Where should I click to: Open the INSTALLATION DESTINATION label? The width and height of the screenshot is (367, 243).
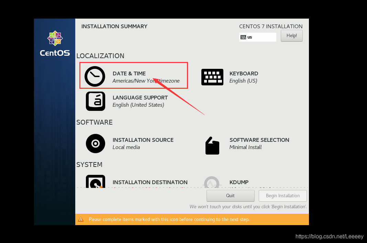click(150, 182)
